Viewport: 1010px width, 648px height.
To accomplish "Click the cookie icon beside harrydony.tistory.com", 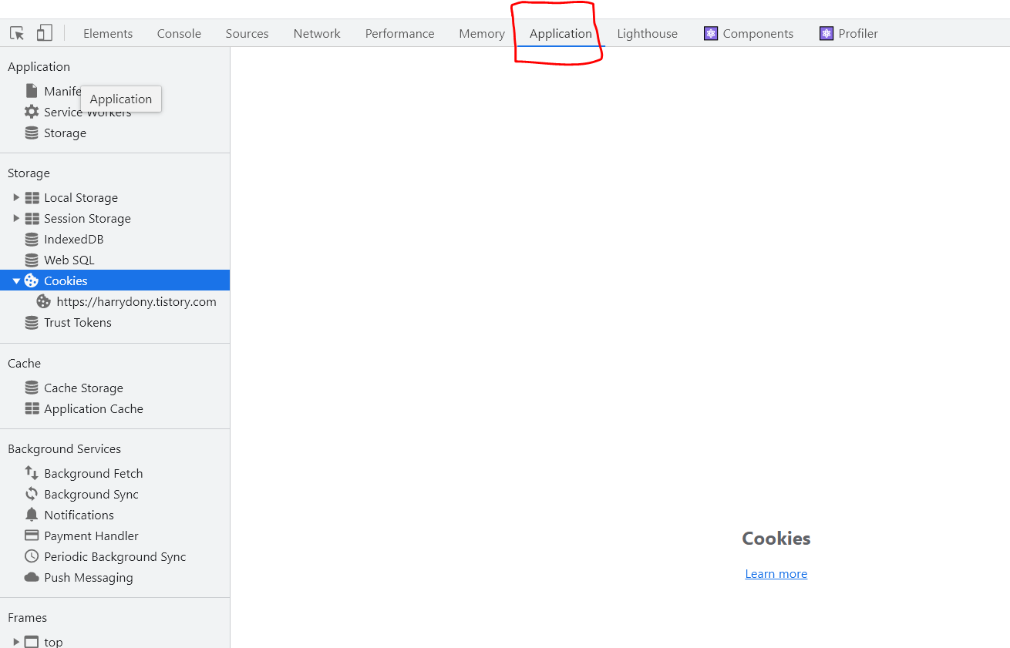I will pyautogui.click(x=44, y=301).
